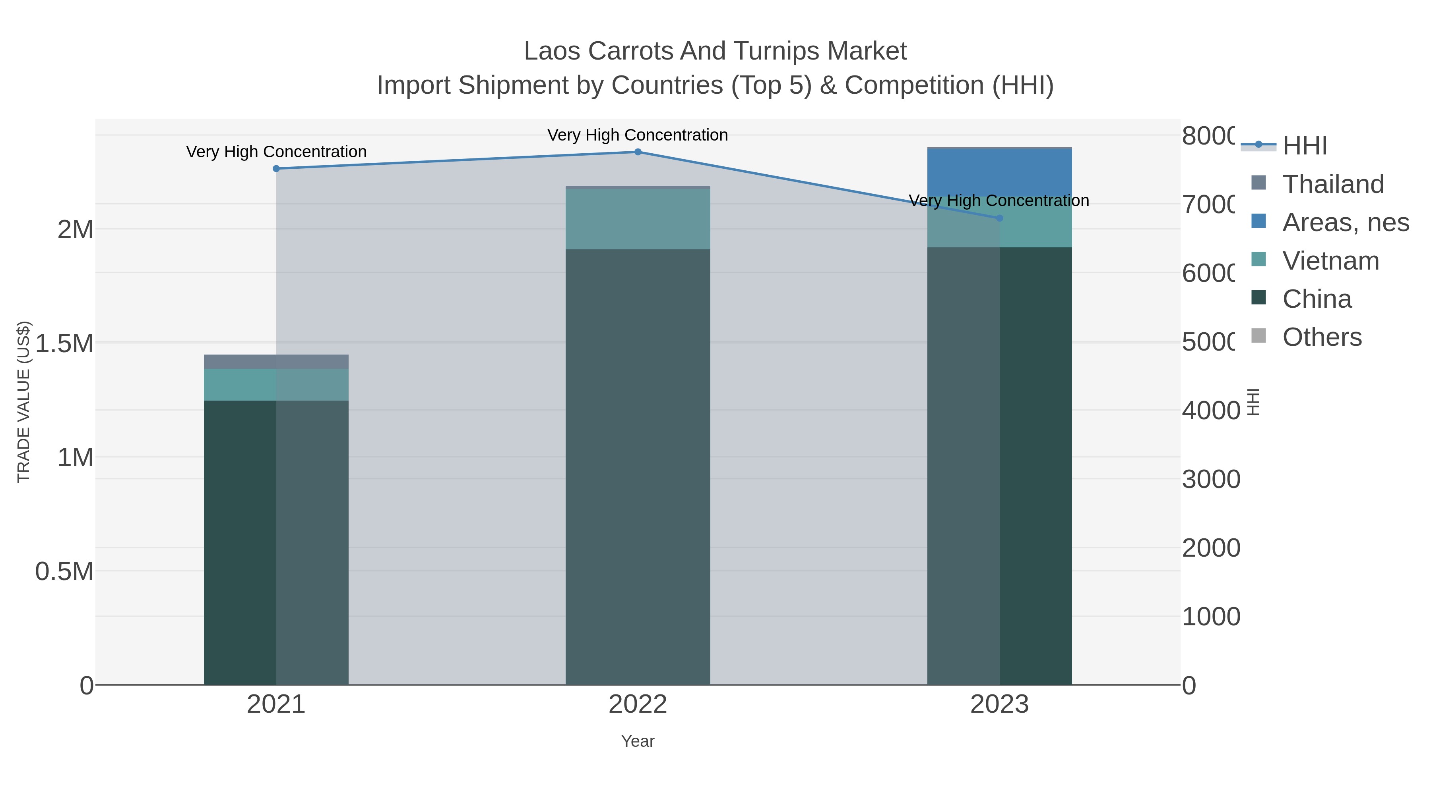Toggle the Others legend entry
Screen dimensions: 1431x804
pos(1306,337)
